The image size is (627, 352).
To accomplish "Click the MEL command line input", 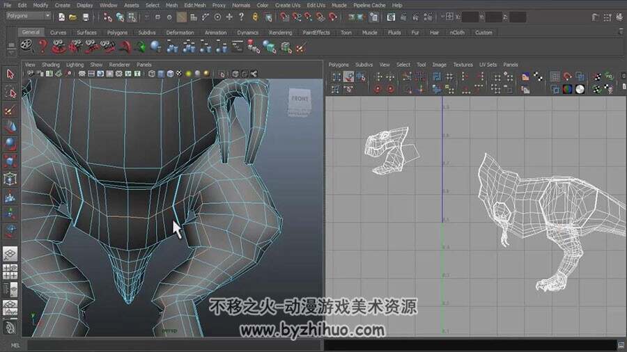I will (173, 345).
